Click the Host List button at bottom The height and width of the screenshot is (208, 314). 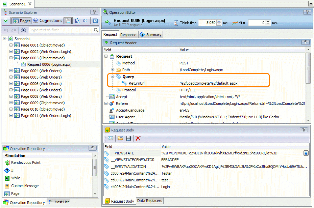[58, 202]
